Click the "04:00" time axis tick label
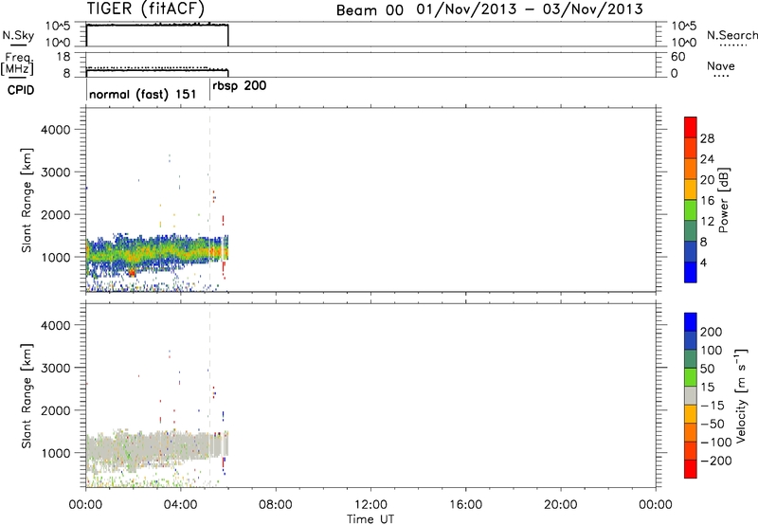Viewport: 758px width, 525px height. (x=180, y=504)
